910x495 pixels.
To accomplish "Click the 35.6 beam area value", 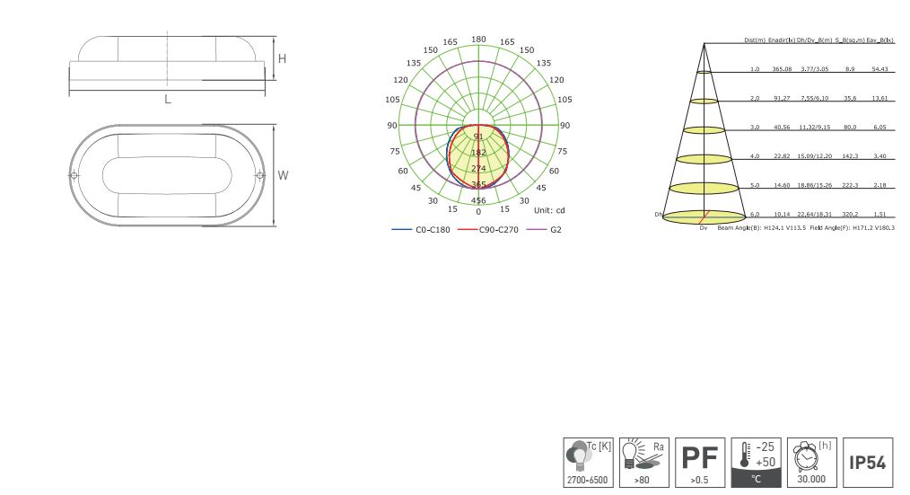I will pyautogui.click(x=850, y=98).
